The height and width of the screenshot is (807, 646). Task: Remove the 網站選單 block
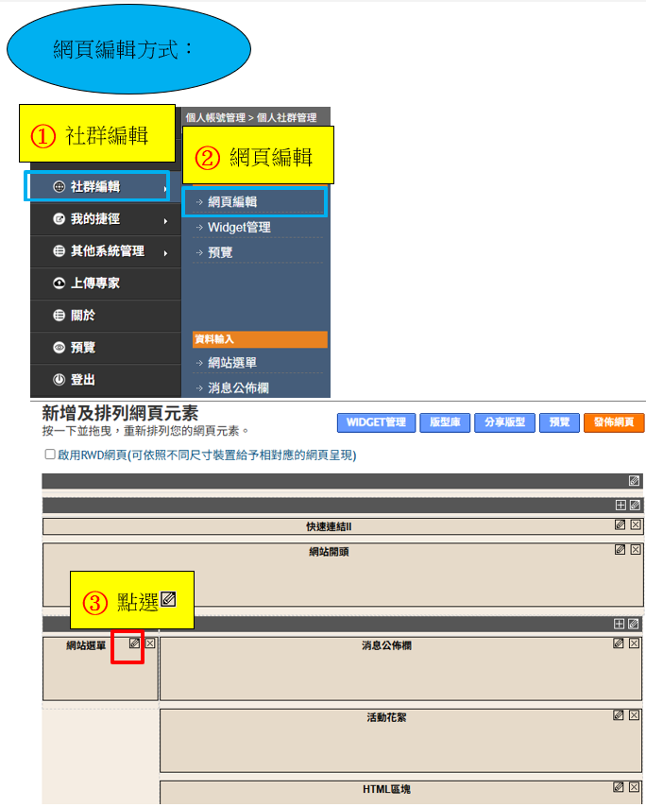tap(150, 644)
